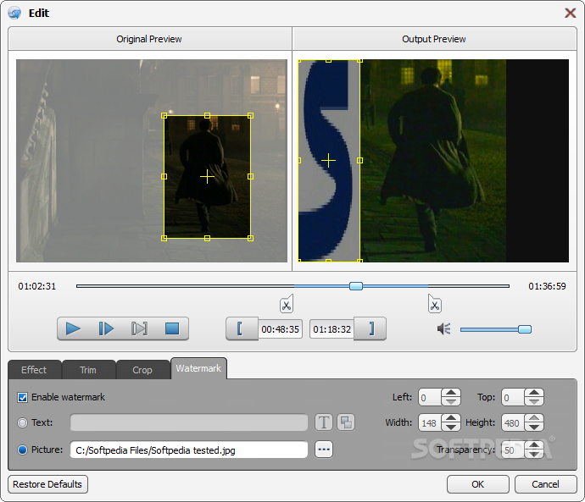Click the watermark box right-middle handle

359,161
